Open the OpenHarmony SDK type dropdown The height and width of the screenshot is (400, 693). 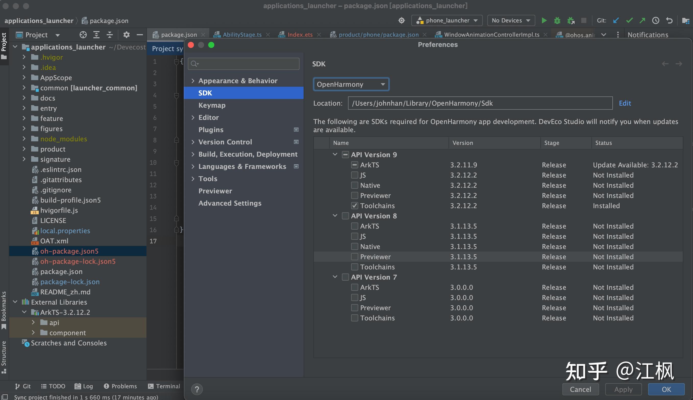pos(351,84)
